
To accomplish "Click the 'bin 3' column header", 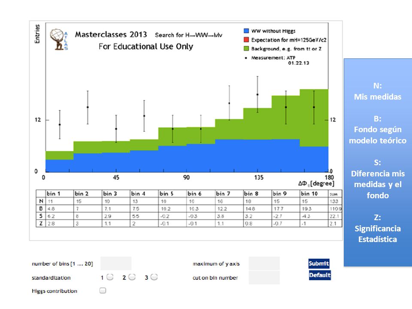I will [110, 194].
